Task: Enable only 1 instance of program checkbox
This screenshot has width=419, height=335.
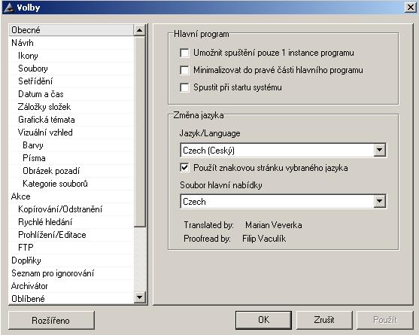Action: pos(184,53)
